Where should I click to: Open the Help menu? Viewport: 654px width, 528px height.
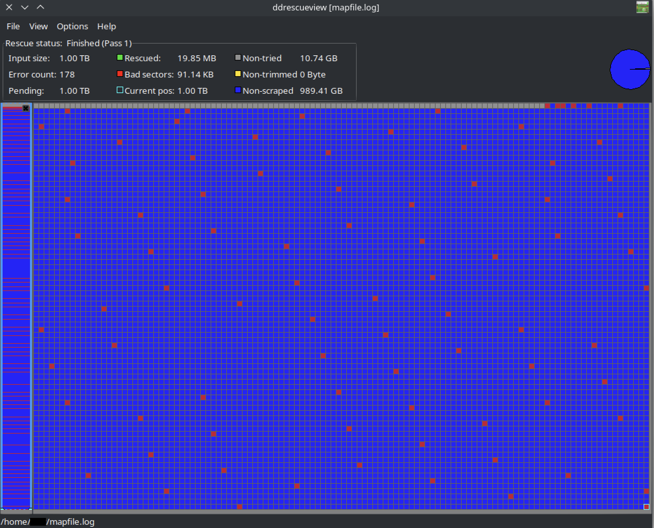[107, 26]
